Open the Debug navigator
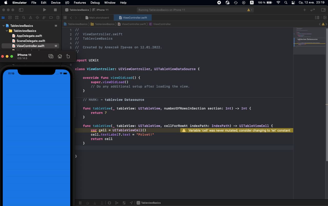 point(44,17)
